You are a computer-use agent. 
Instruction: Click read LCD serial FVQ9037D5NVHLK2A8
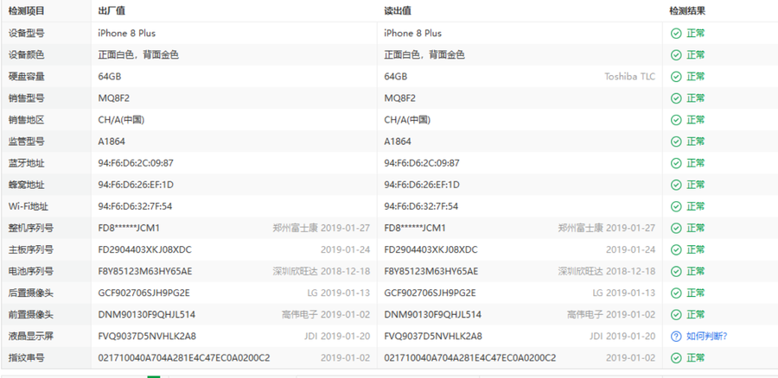(433, 337)
